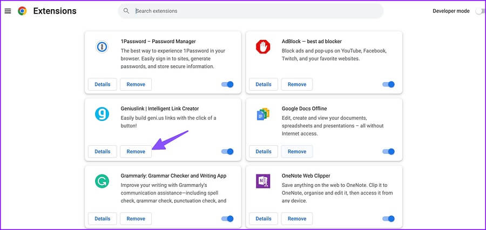Click the OneNote Web Clipper icon
This screenshot has height=230, width=486.
pyautogui.click(x=263, y=181)
